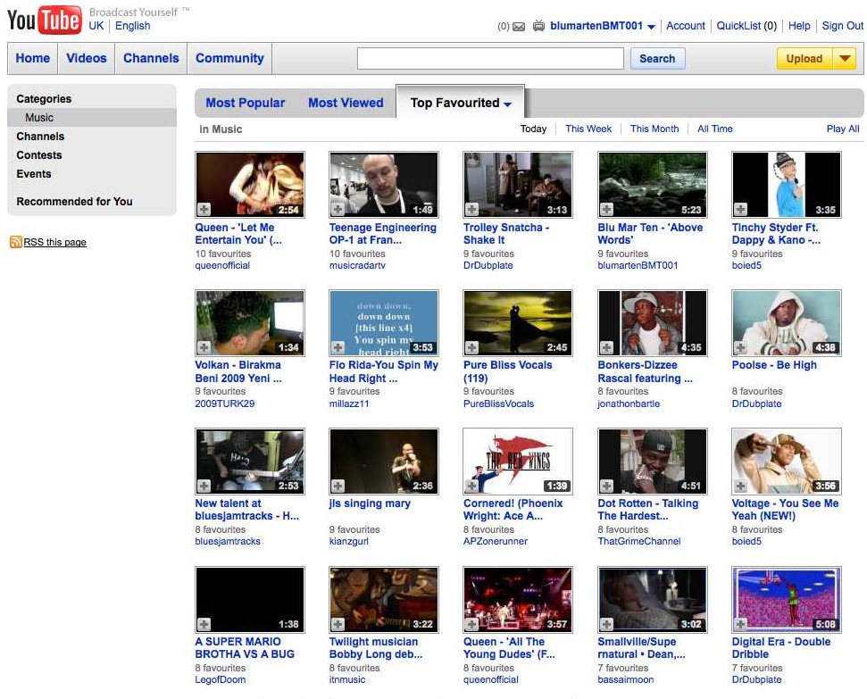Open Contests in the sidebar
The height and width of the screenshot is (699, 867).
(x=39, y=155)
